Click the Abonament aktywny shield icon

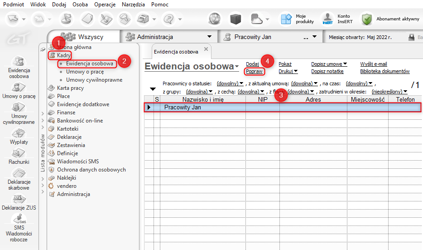pos(367,19)
